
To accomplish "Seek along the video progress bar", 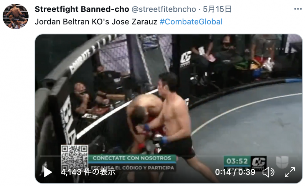I will point(169,156).
